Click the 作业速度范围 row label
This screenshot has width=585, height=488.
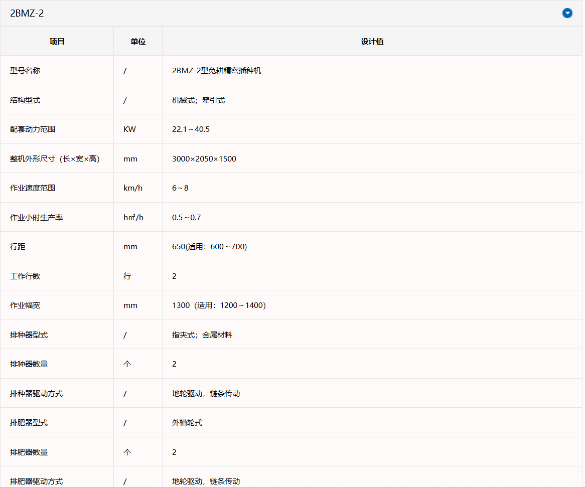pos(33,188)
